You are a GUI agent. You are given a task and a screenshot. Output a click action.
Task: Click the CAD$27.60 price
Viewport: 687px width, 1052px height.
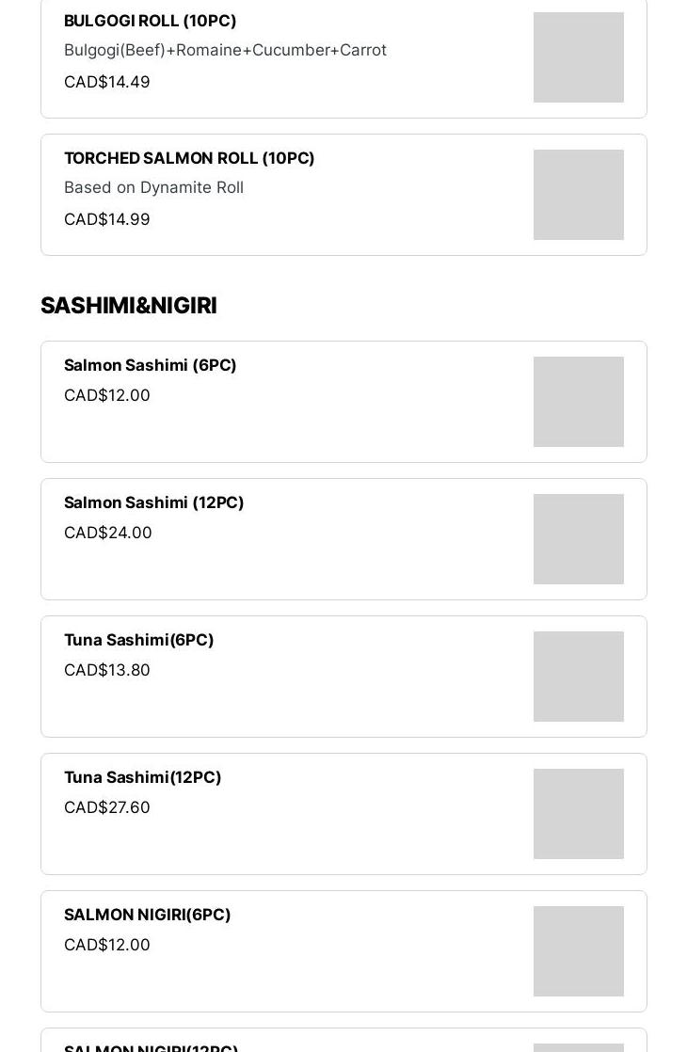click(106, 807)
